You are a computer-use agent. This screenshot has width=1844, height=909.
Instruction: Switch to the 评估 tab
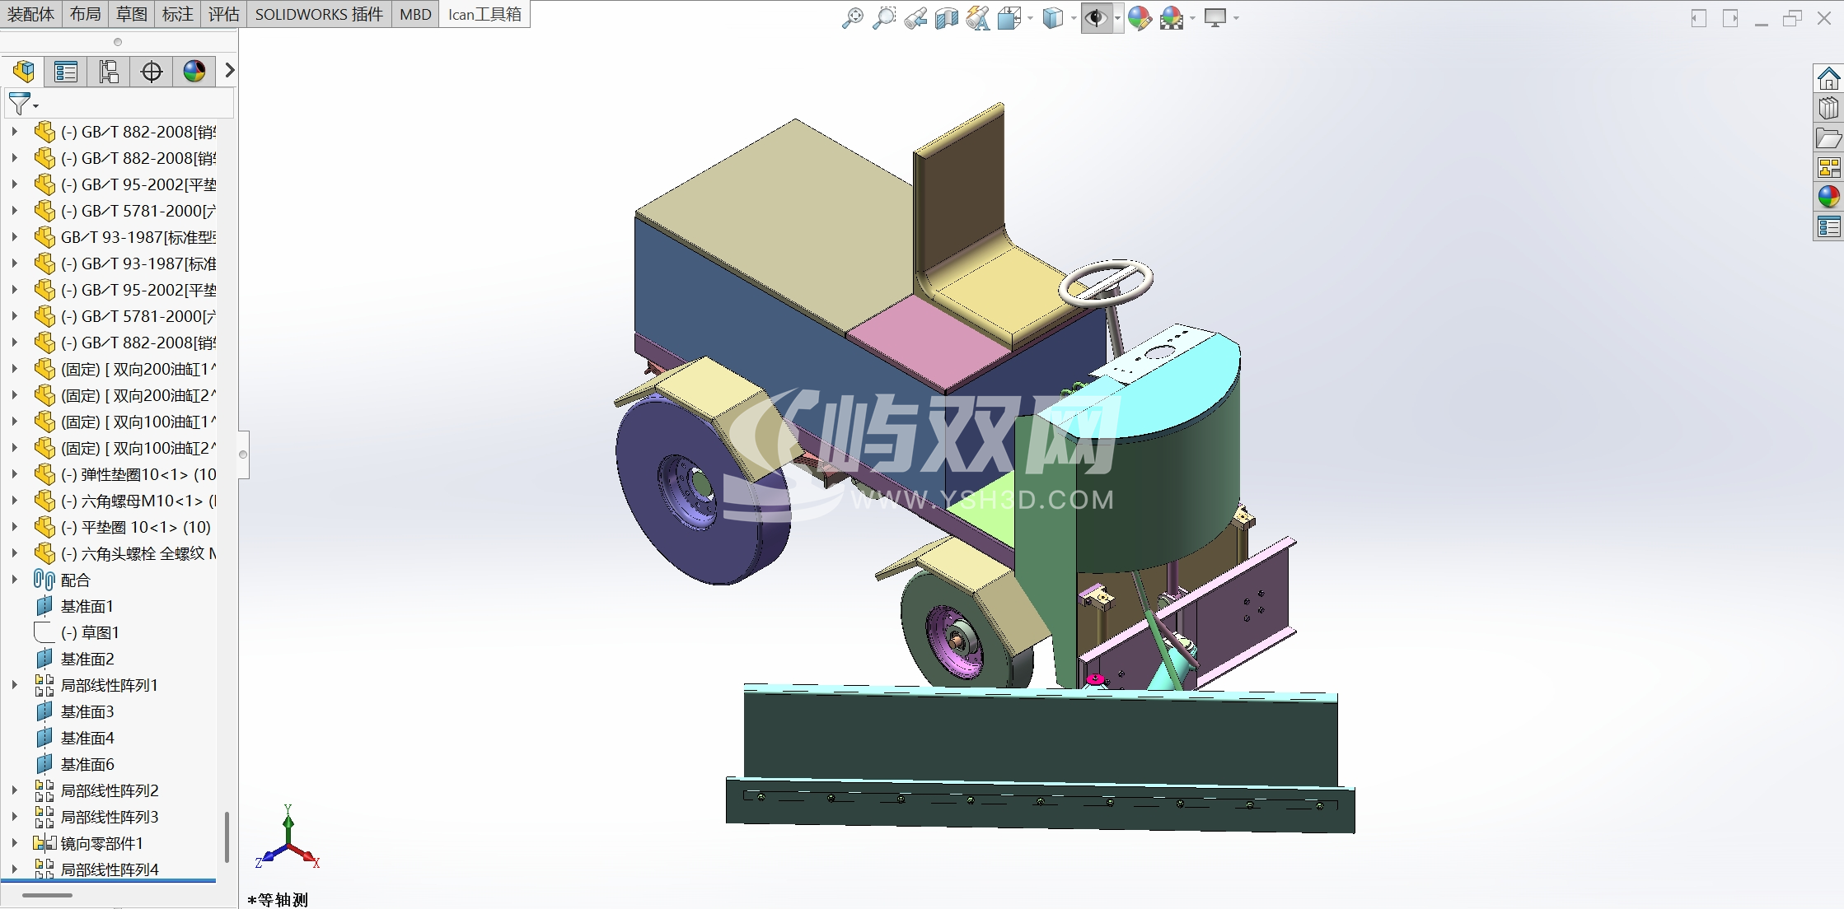pos(223,14)
